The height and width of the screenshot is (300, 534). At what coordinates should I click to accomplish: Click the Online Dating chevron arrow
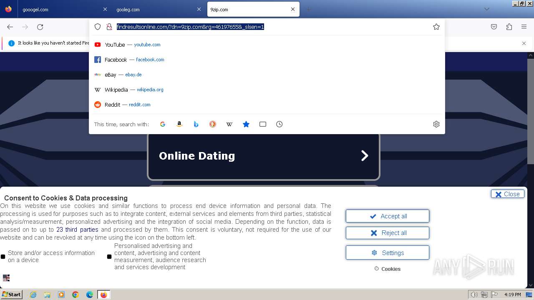365,156
